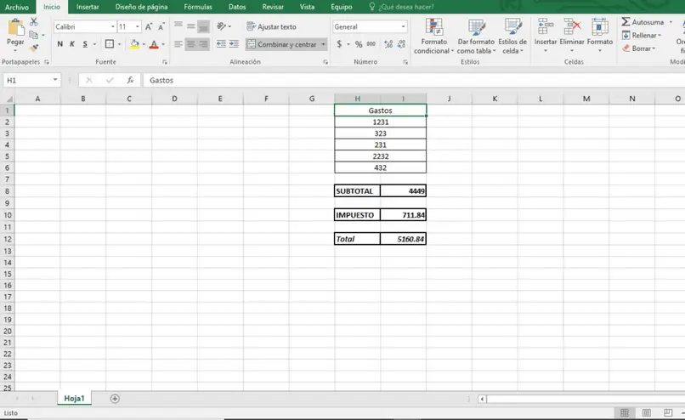The height and width of the screenshot is (420, 685).
Task: Use the increase font size icon
Action: (149, 26)
